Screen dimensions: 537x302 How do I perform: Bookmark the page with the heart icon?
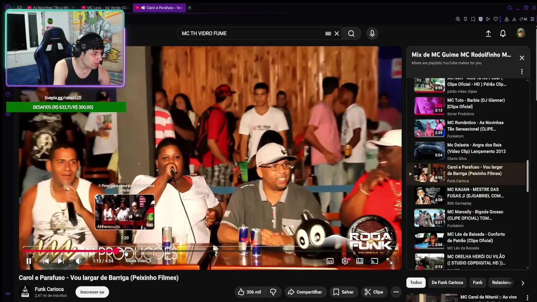click(x=495, y=19)
